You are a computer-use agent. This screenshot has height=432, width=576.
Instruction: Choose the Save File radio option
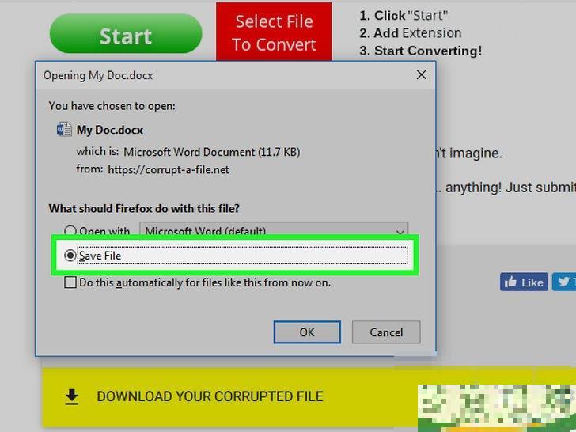tap(71, 256)
